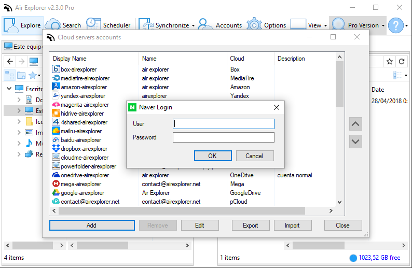This screenshot has height=268, width=412.
Task: Open the Explore view in the toolbar
Action: tap(23, 25)
